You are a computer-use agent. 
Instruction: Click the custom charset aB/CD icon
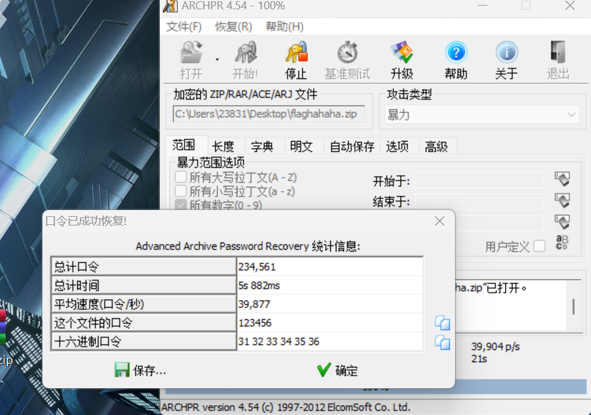pos(562,242)
